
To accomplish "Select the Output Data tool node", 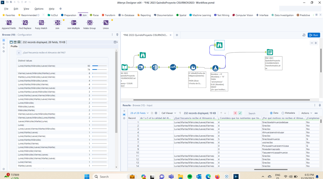I will (x=270, y=52).
